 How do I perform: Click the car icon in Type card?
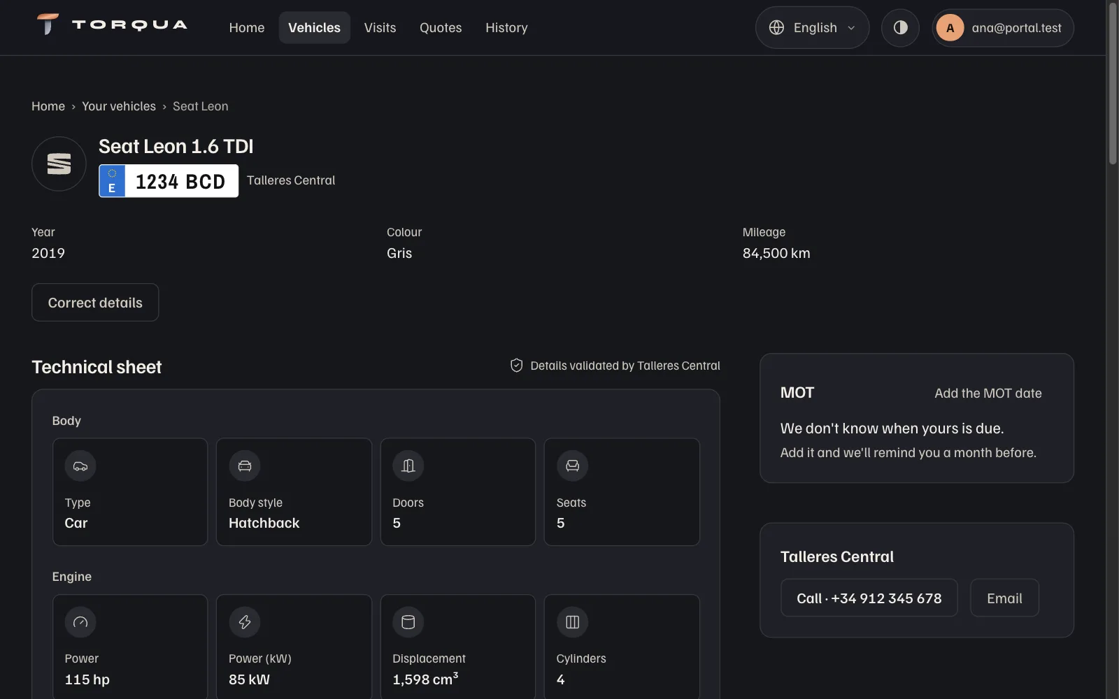(x=80, y=466)
